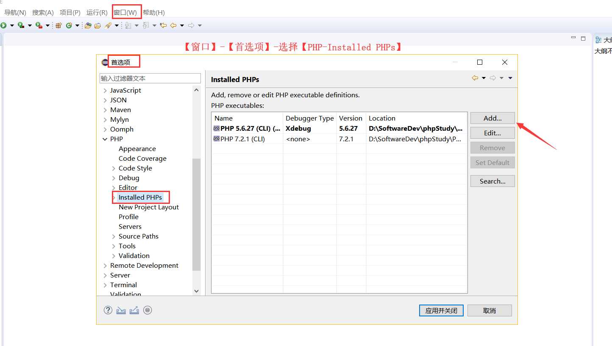Expand the Source Paths node
This screenshot has height=346, width=612.
pos(114,236)
